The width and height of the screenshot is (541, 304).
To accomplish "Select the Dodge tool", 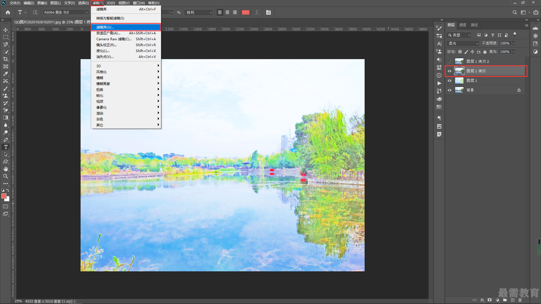I will [6, 132].
